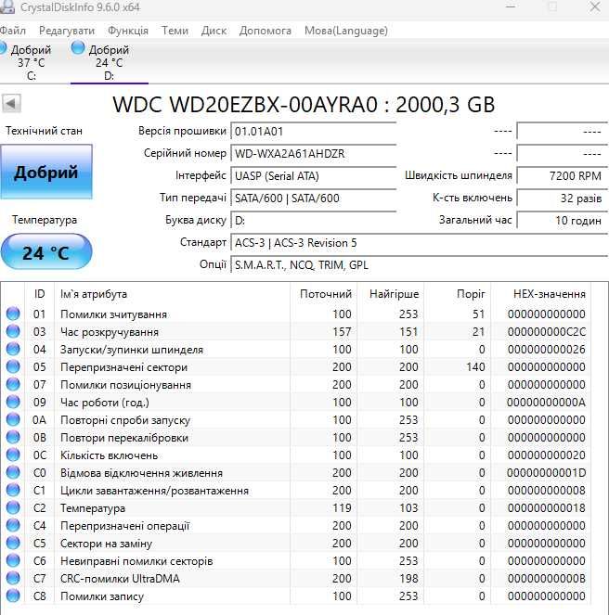Click status orb for C2 Температура row
Screen dimensions: 609x615
point(13,508)
